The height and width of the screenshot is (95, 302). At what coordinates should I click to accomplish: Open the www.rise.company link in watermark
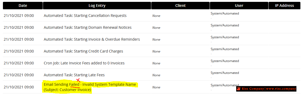(281, 89)
